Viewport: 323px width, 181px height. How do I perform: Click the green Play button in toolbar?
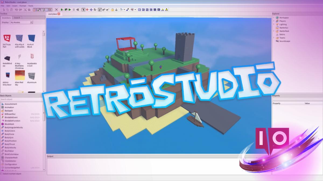click(x=70, y=10)
